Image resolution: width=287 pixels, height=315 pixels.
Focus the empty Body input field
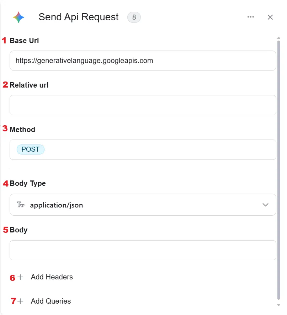point(143,250)
